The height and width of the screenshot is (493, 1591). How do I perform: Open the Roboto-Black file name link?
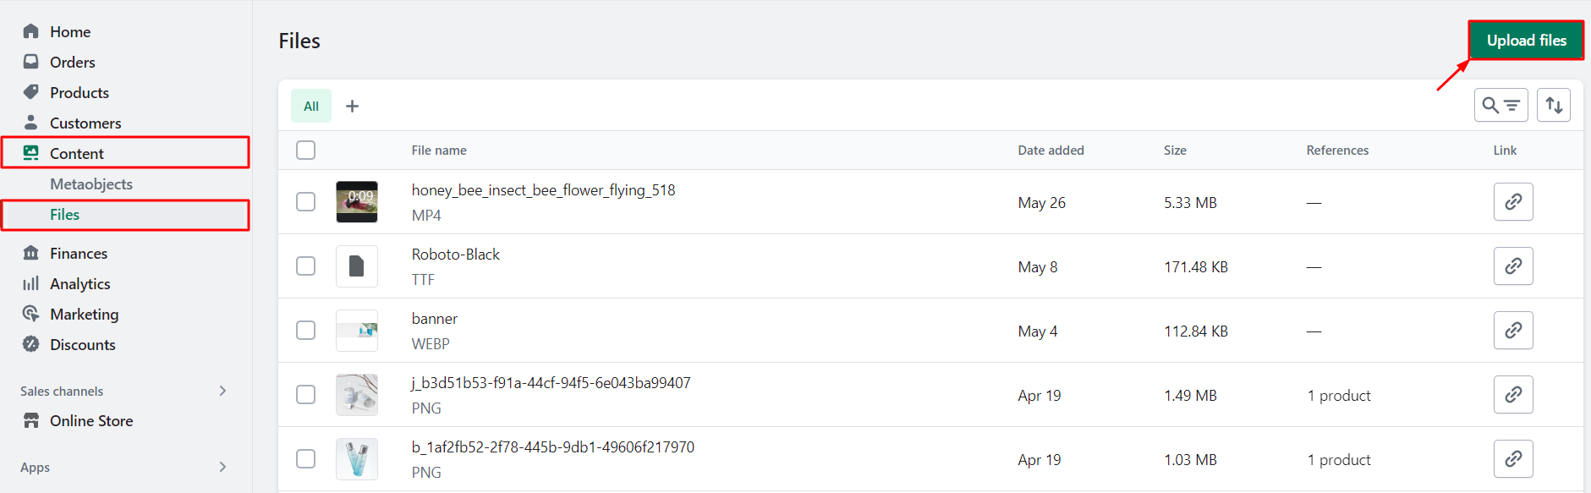coord(455,255)
